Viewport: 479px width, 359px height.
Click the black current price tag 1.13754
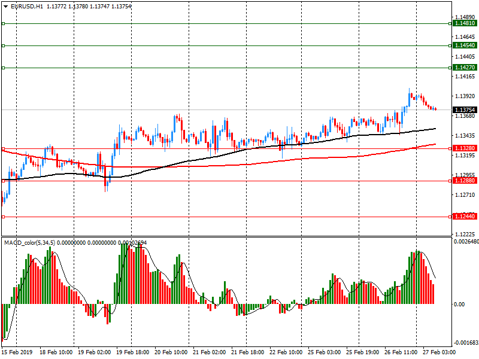[465, 110]
